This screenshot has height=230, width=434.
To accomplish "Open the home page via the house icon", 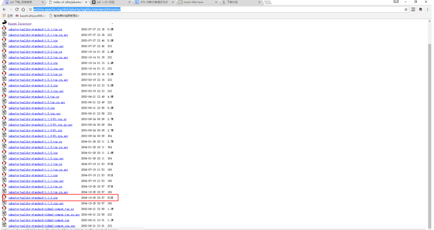I will [x=23, y=10].
